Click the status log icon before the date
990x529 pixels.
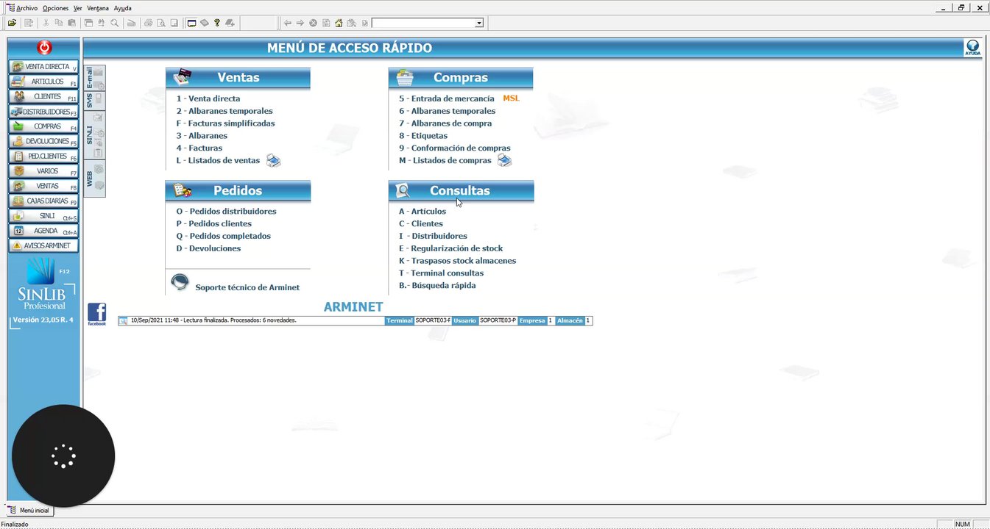(x=124, y=321)
